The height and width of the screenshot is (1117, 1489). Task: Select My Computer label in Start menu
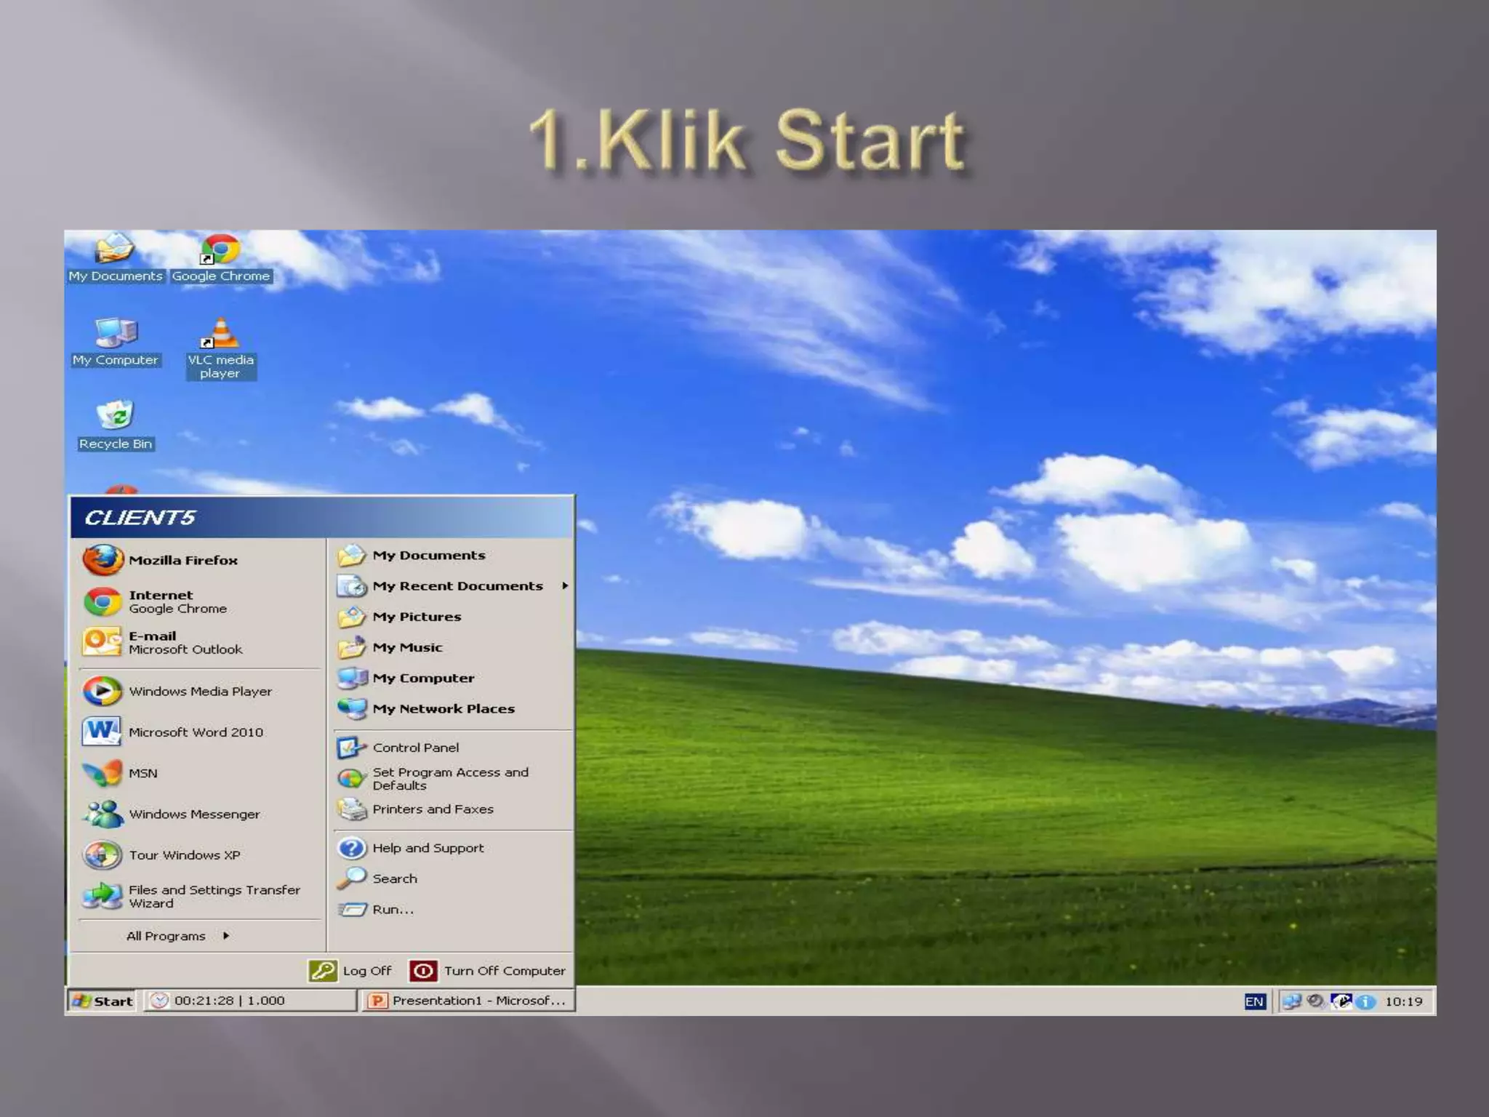click(x=423, y=678)
